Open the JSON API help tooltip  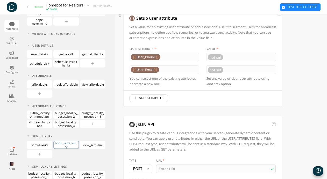pos(274,124)
